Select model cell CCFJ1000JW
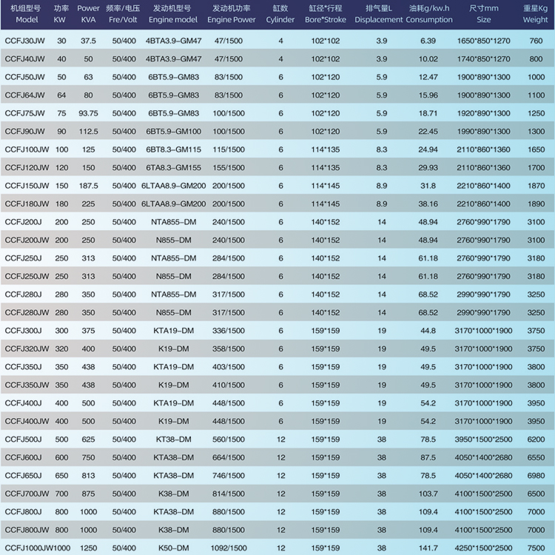This screenshot has height=555, width=555. [x=30, y=548]
